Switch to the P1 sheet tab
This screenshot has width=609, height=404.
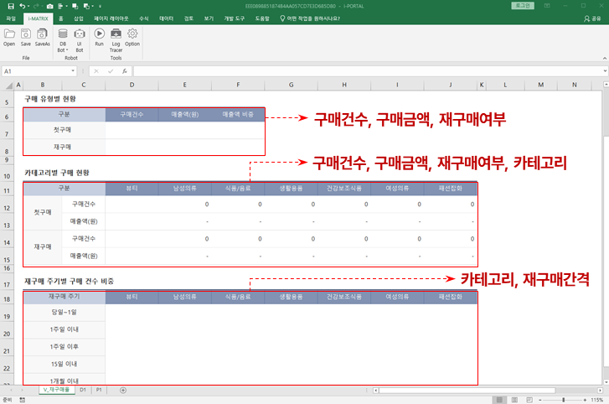pos(99,390)
